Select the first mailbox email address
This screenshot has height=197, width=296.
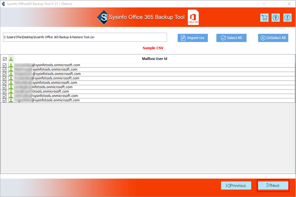point(48,65)
